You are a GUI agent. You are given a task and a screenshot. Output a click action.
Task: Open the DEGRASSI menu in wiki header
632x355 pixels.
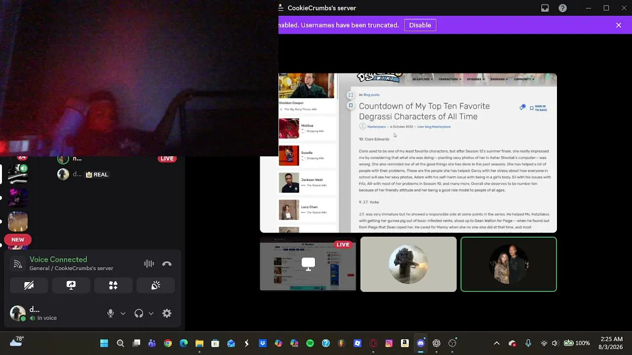(x=499, y=79)
